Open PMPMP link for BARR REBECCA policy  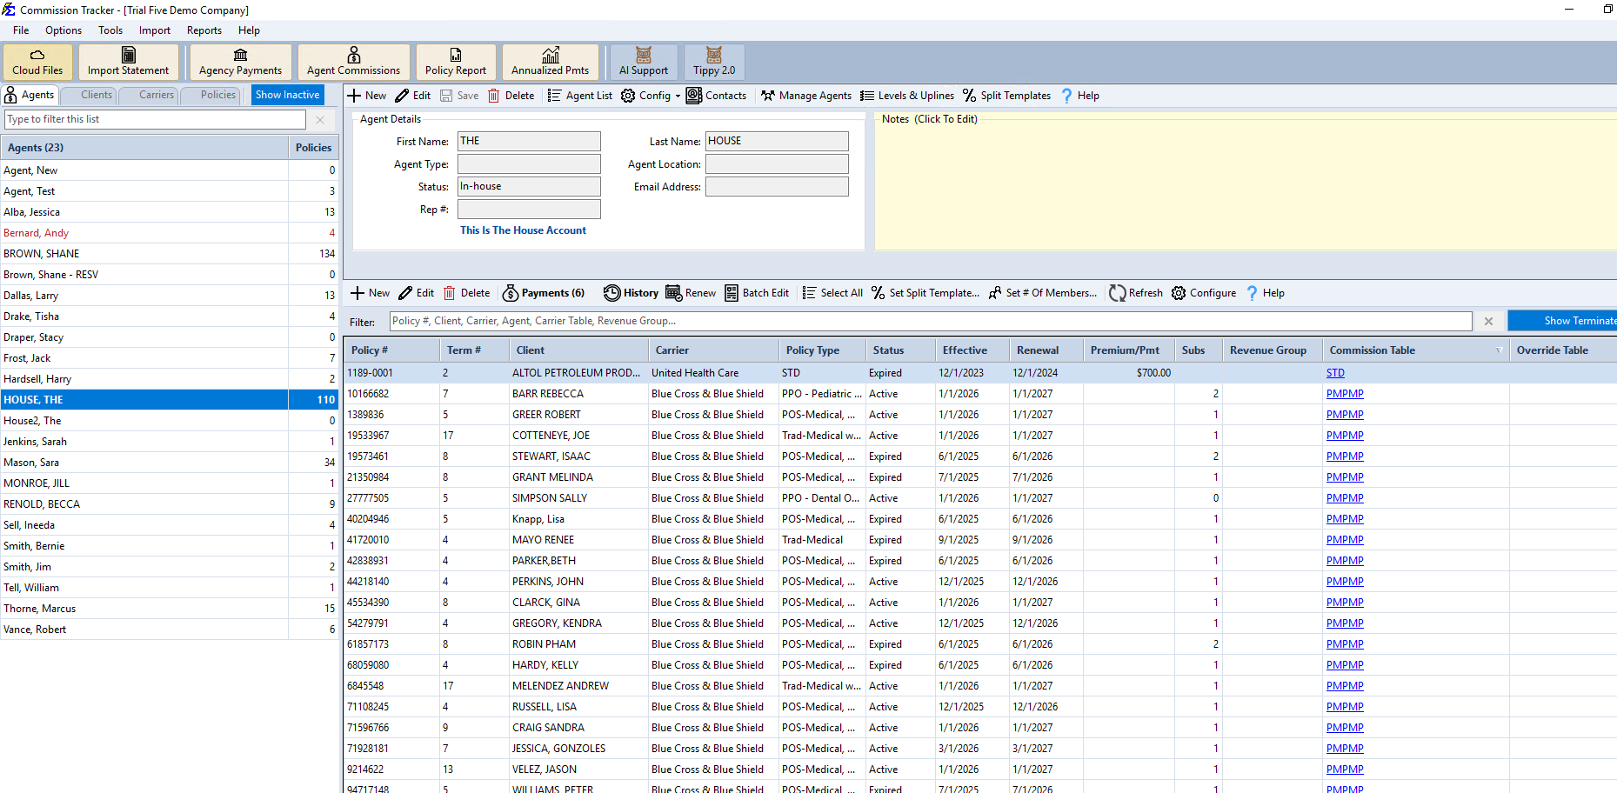click(x=1345, y=394)
